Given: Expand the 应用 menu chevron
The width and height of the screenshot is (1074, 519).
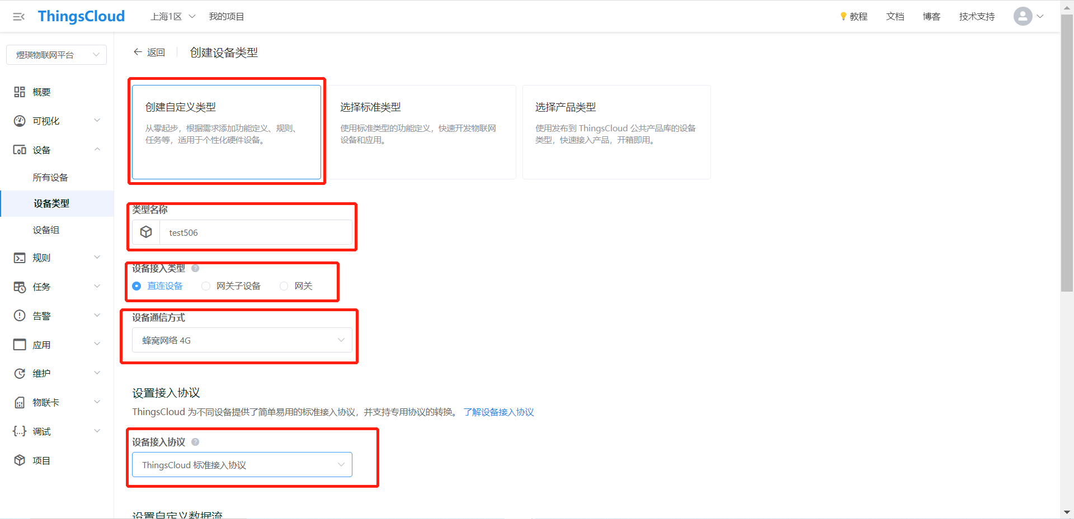Looking at the screenshot, I should [x=97, y=344].
